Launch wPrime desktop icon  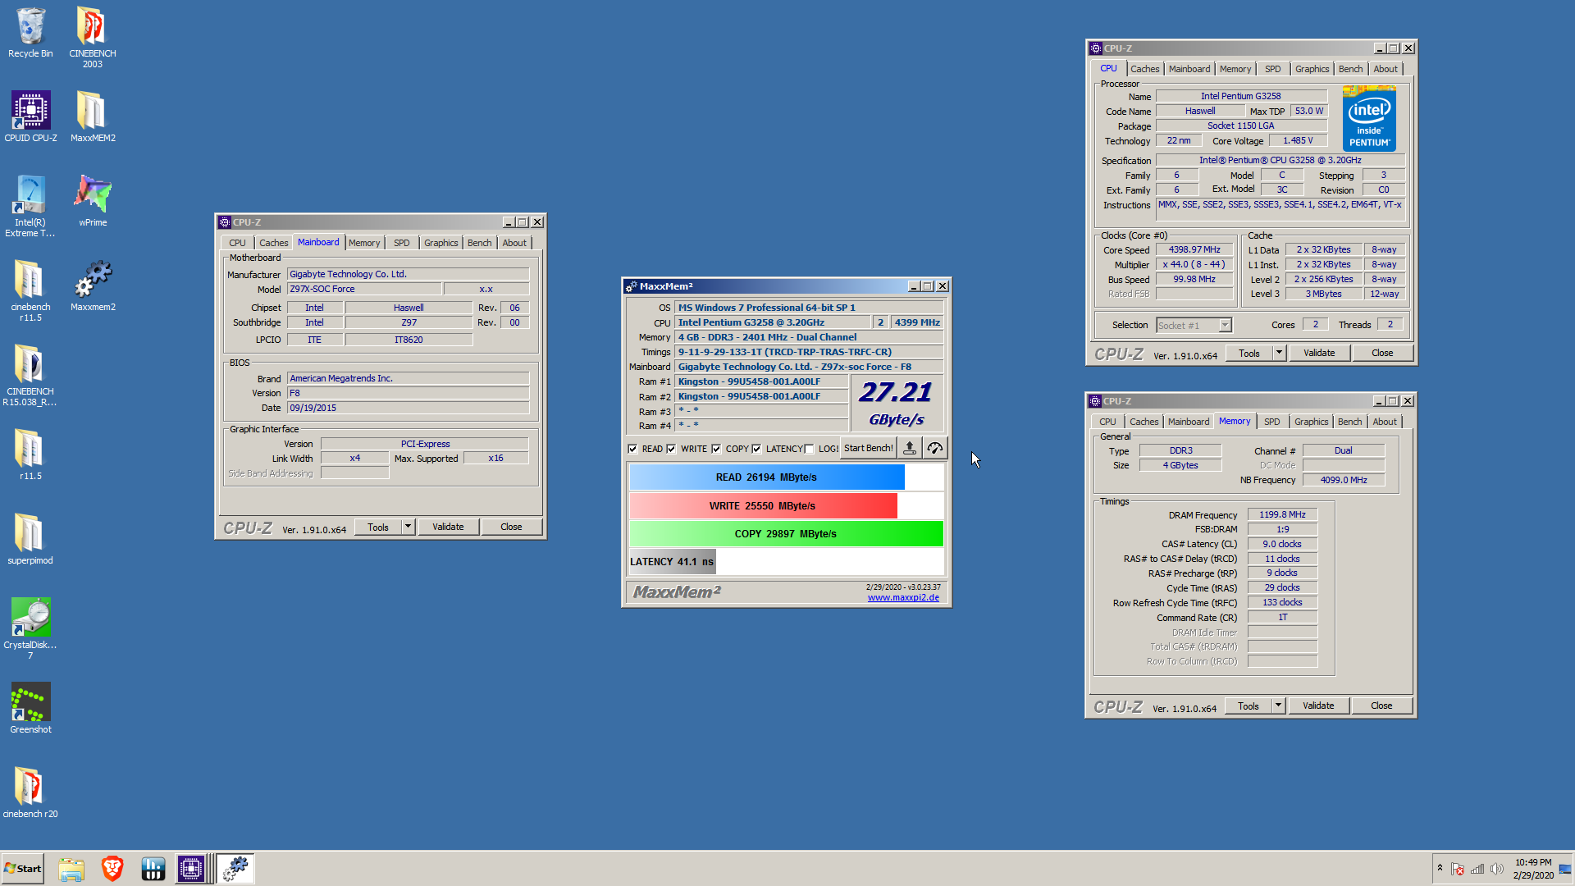pyautogui.click(x=93, y=201)
